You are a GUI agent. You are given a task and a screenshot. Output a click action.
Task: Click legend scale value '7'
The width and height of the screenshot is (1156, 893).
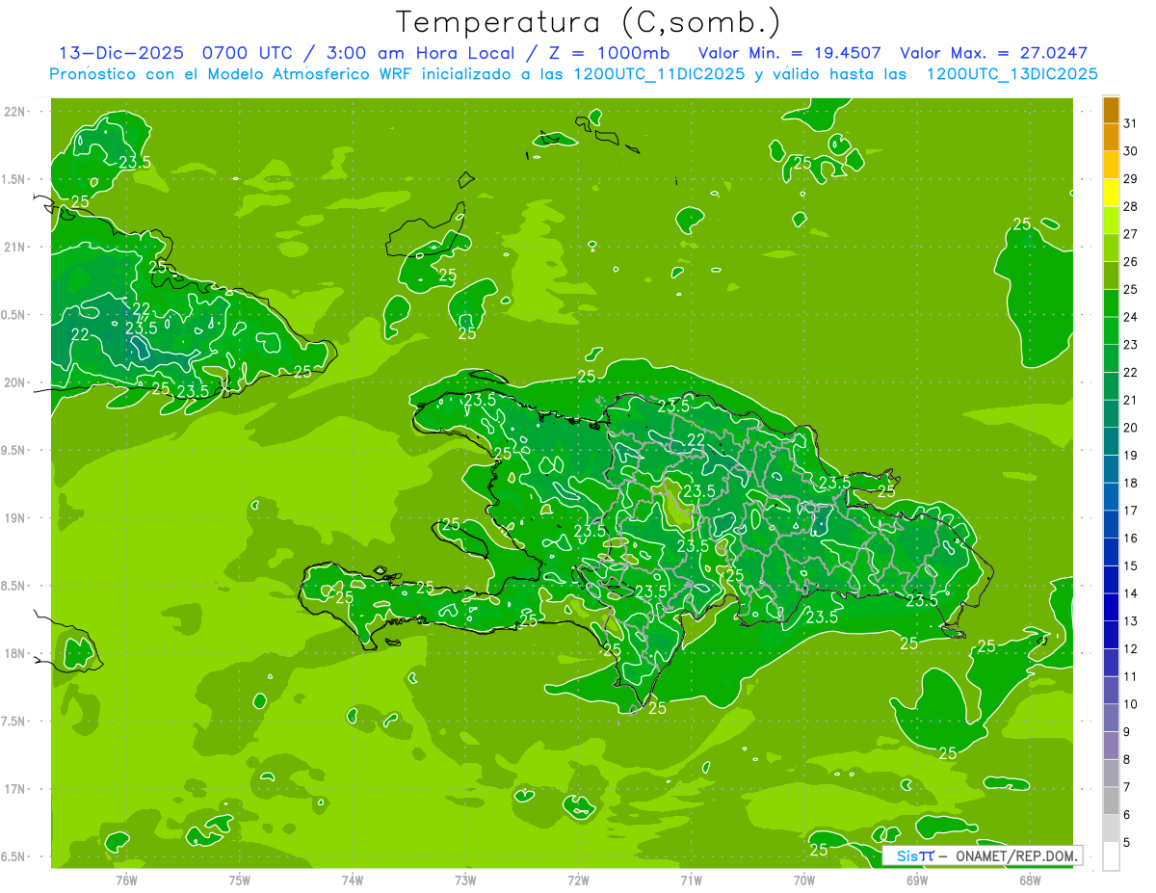pyautogui.click(x=1127, y=787)
